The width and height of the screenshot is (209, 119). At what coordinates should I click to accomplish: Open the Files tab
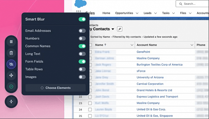coord(183,13)
